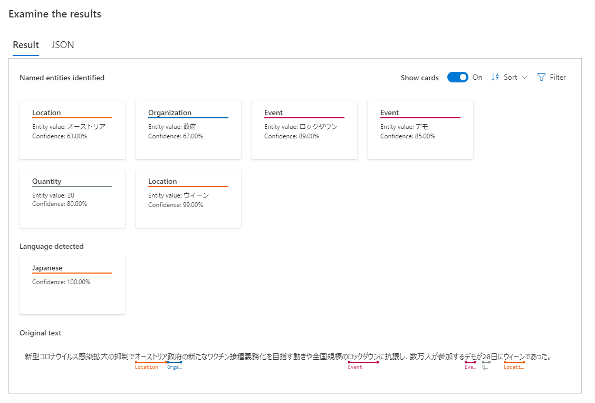Screen dimensions: 595x403
Task: Select the Quantity card with value 20
Action: tap(72, 198)
